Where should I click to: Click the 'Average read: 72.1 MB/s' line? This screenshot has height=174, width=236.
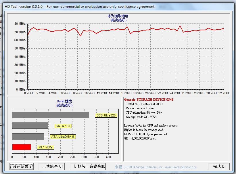click(141, 117)
